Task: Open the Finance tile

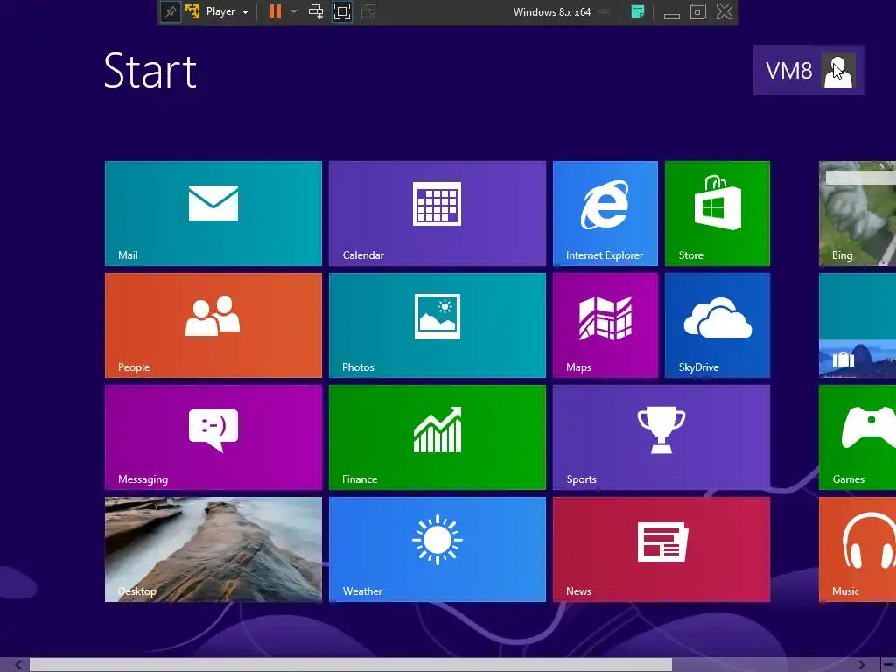Action: click(437, 437)
